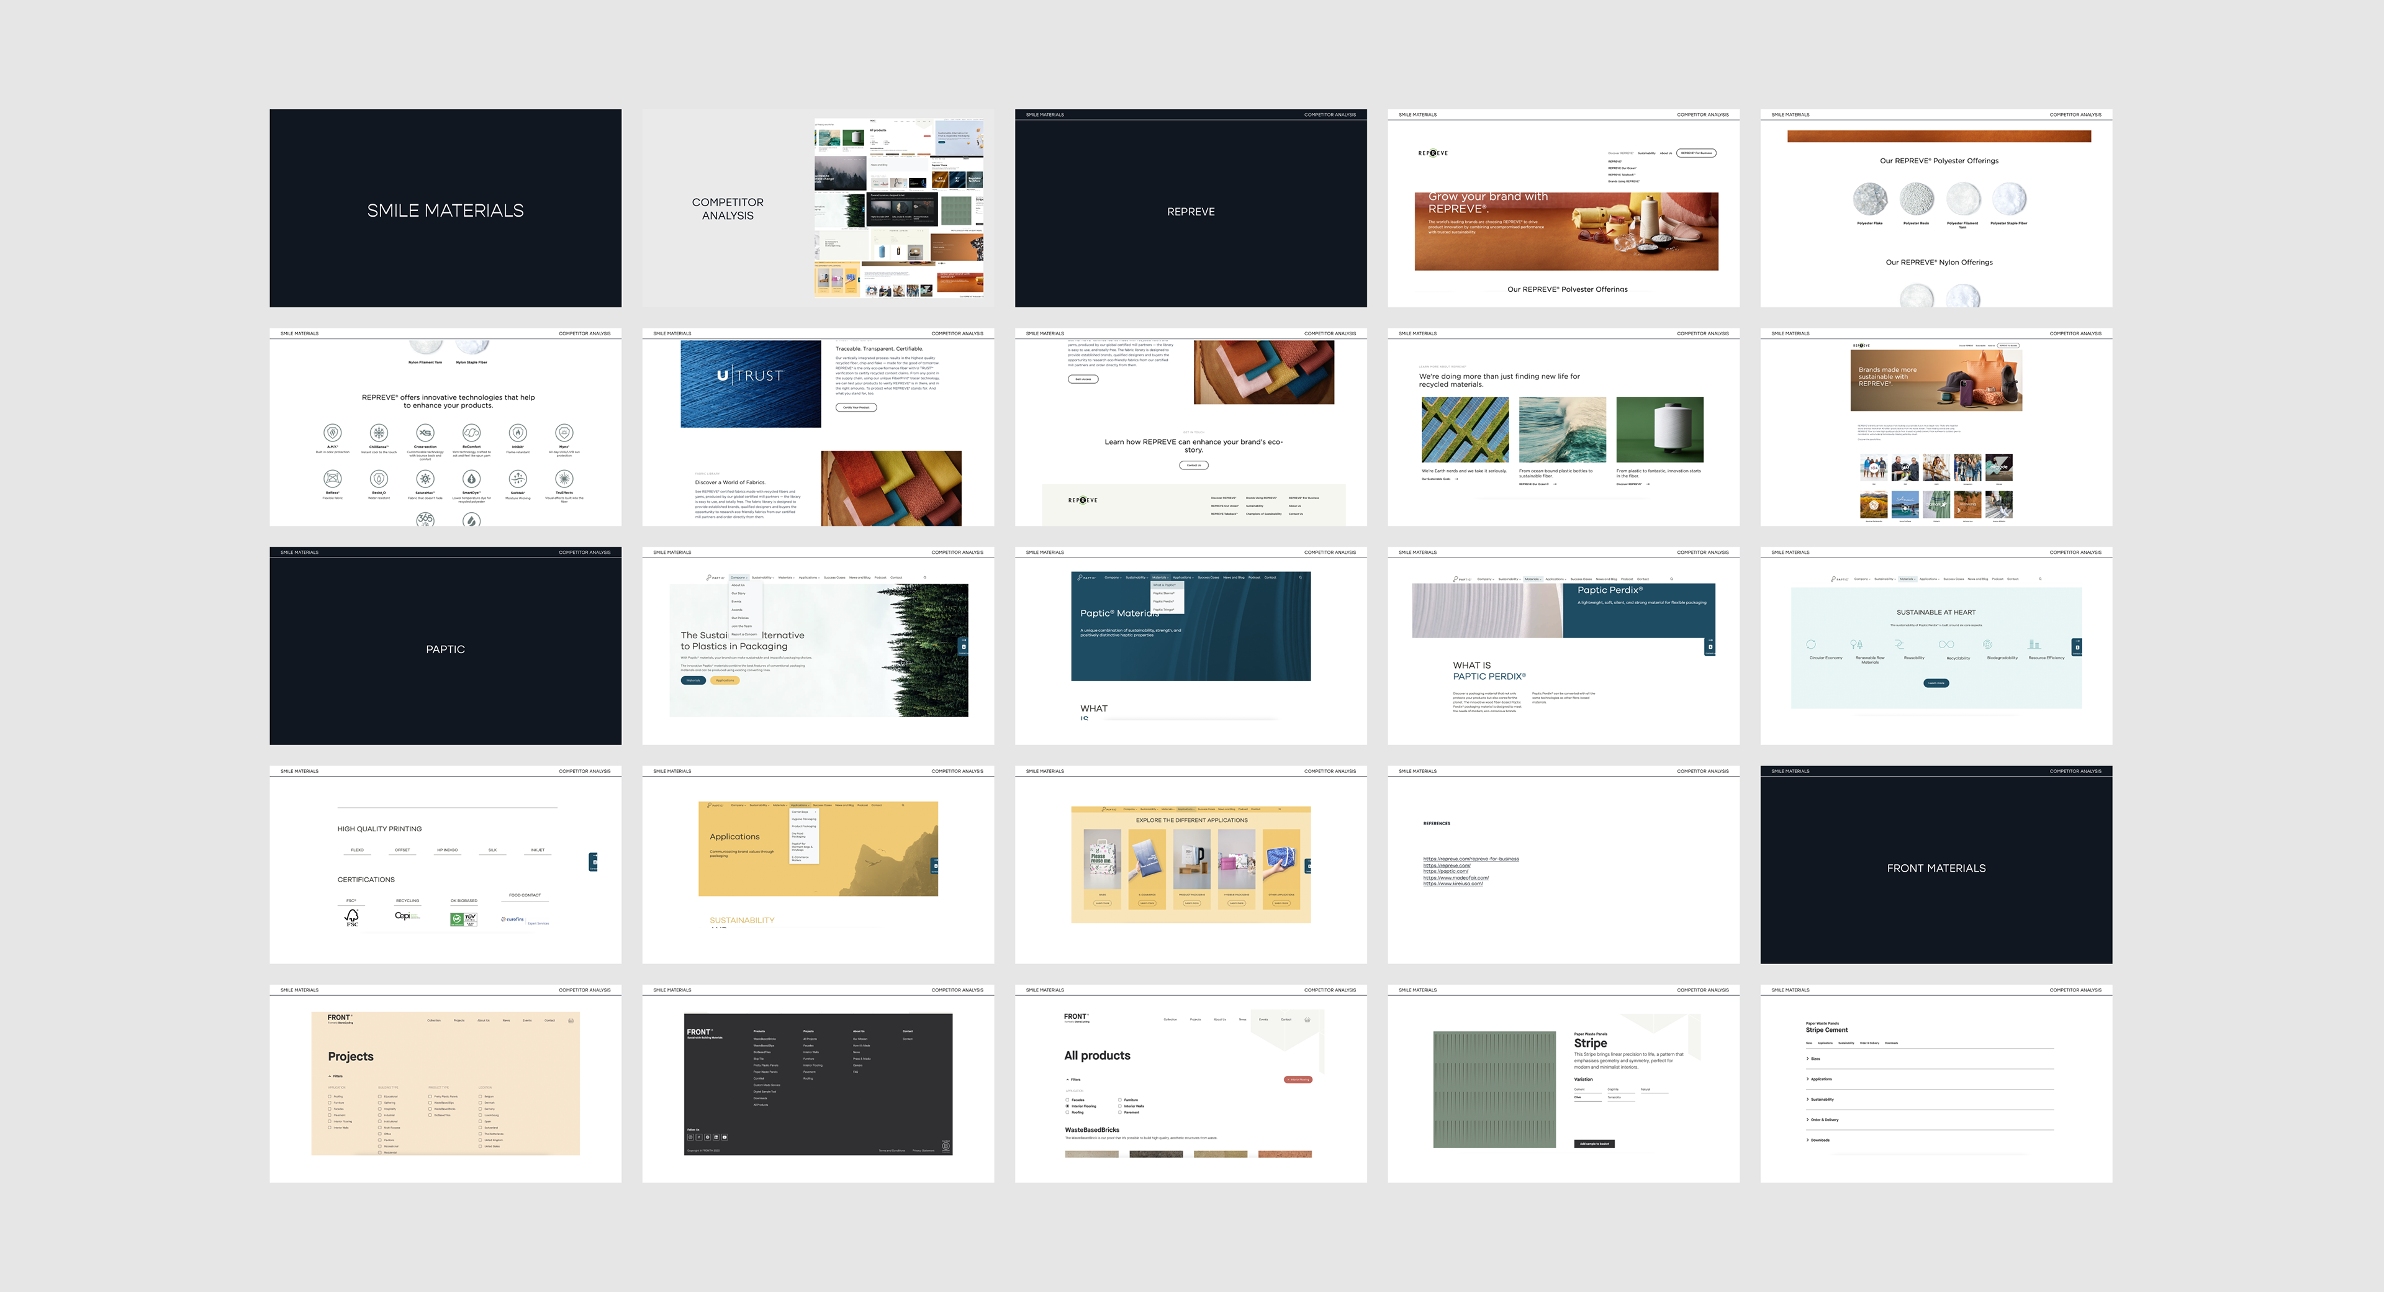Click basket icon on All products slide
Image resolution: width=2384 pixels, height=1292 pixels.
pyautogui.click(x=1307, y=1019)
